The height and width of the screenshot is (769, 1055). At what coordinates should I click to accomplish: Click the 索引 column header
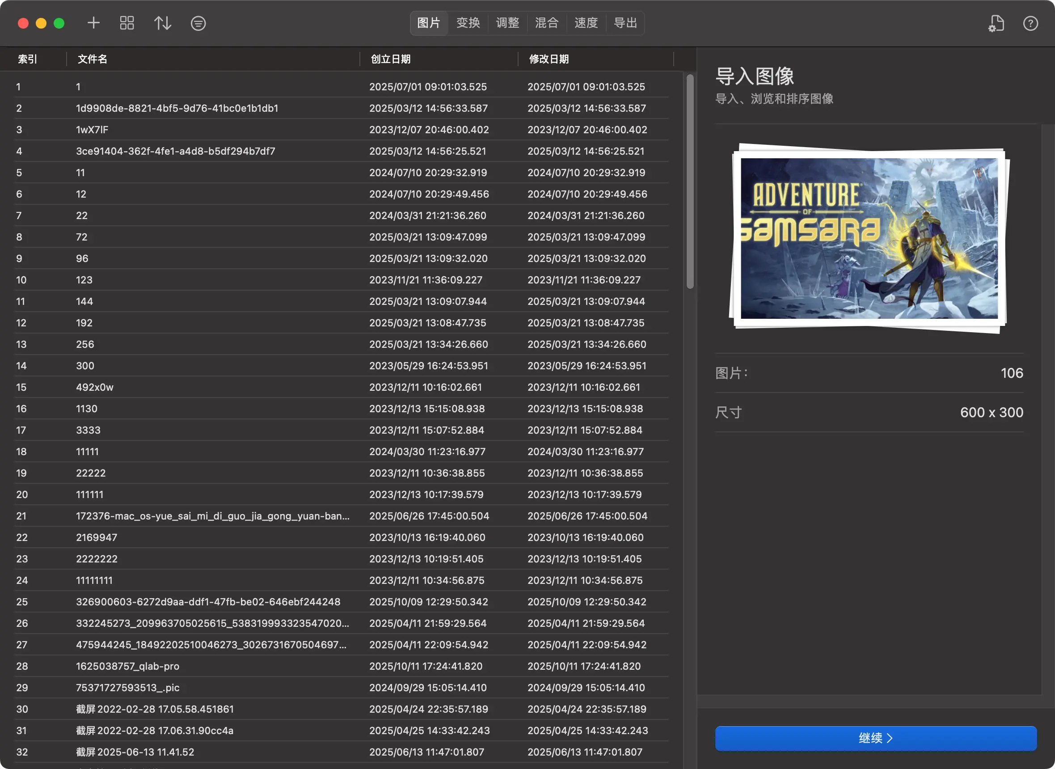tap(27, 59)
